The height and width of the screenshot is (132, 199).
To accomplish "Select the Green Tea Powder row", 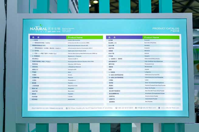I will tap(143, 88).
